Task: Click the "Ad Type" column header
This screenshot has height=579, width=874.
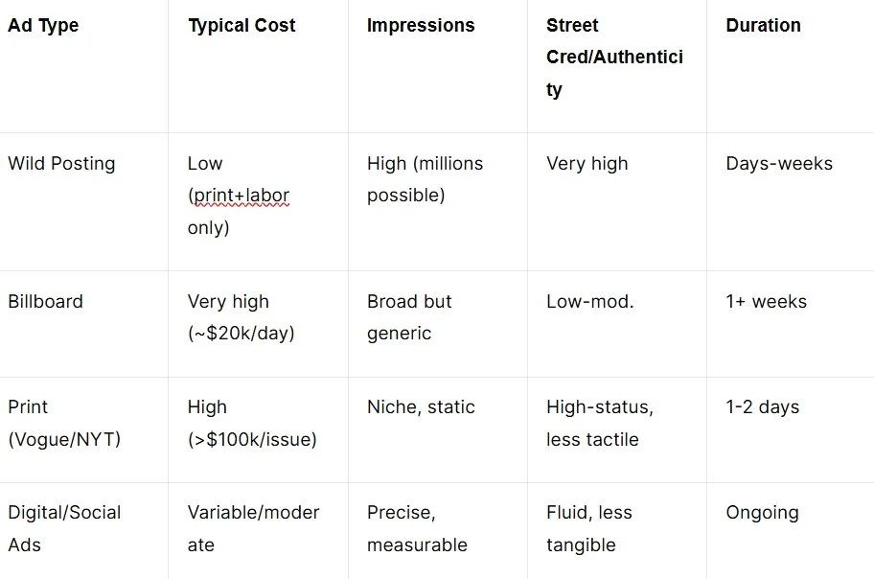Action: [x=43, y=26]
